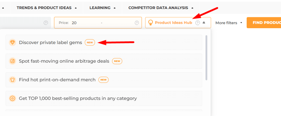Image resolution: width=281 pixels, height=116 pixels.
Task: Click the chart icon for online arbitrage deals
Action: point(13,61)
